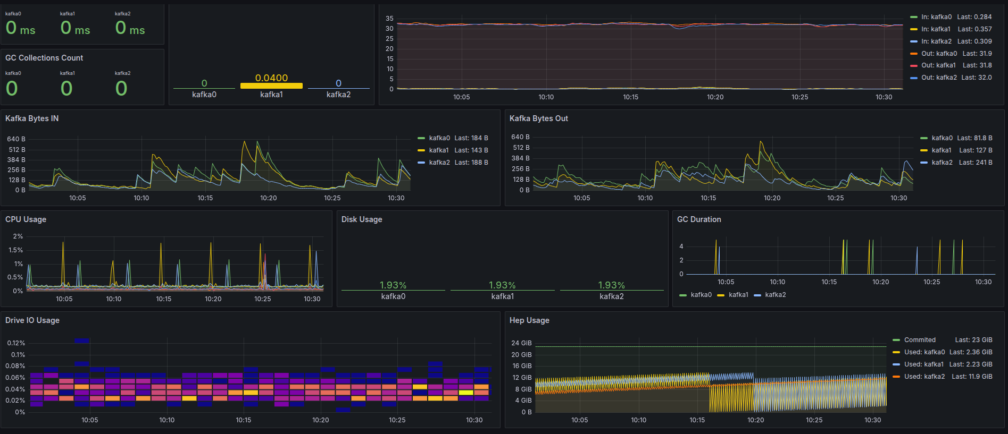The image size is (1008, 434).
Task: Toggle kafka0 in the GC Duration legend
Action: [701, 295]
